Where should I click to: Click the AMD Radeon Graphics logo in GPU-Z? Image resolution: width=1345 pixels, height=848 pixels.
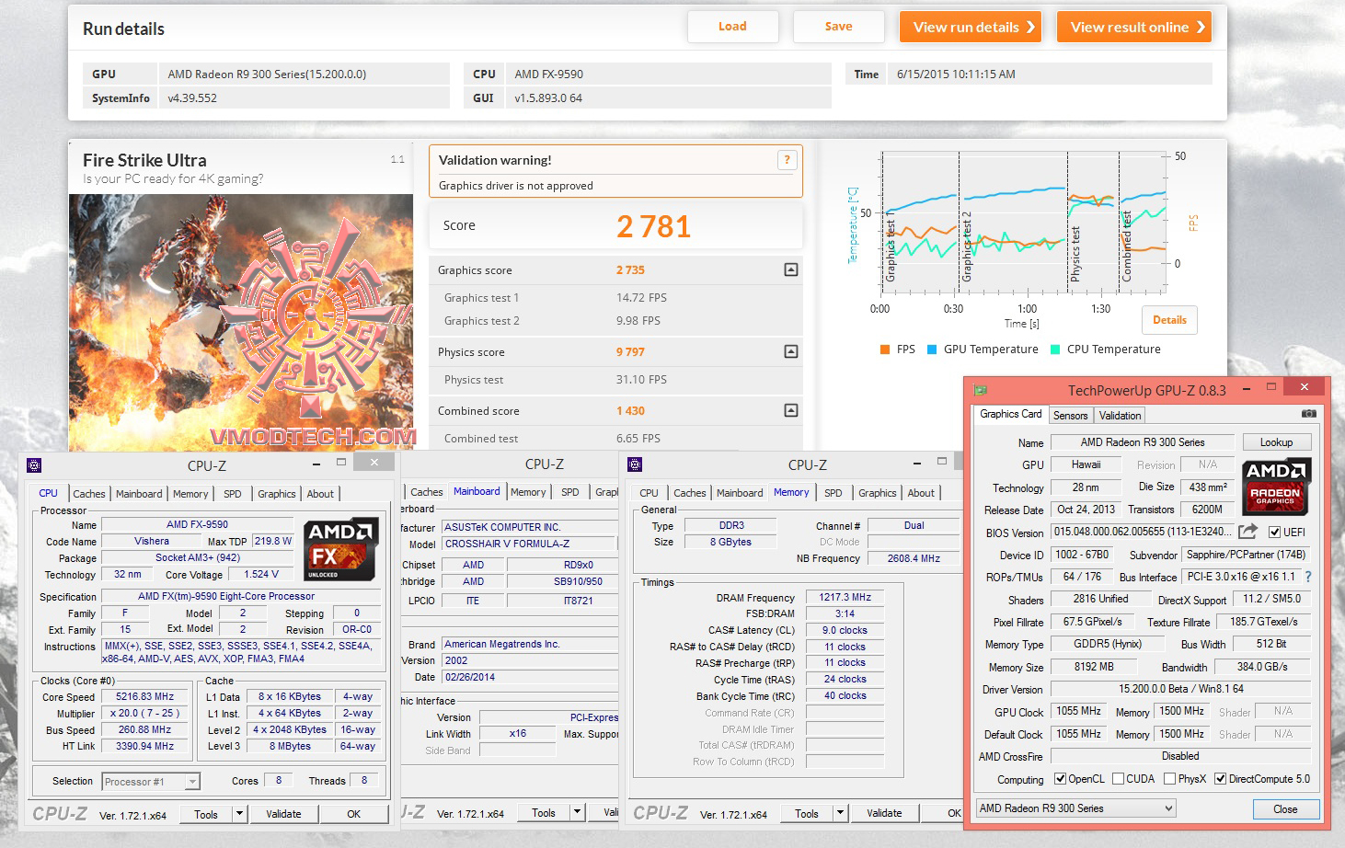pyautogui.click(x=1276, y=487)
